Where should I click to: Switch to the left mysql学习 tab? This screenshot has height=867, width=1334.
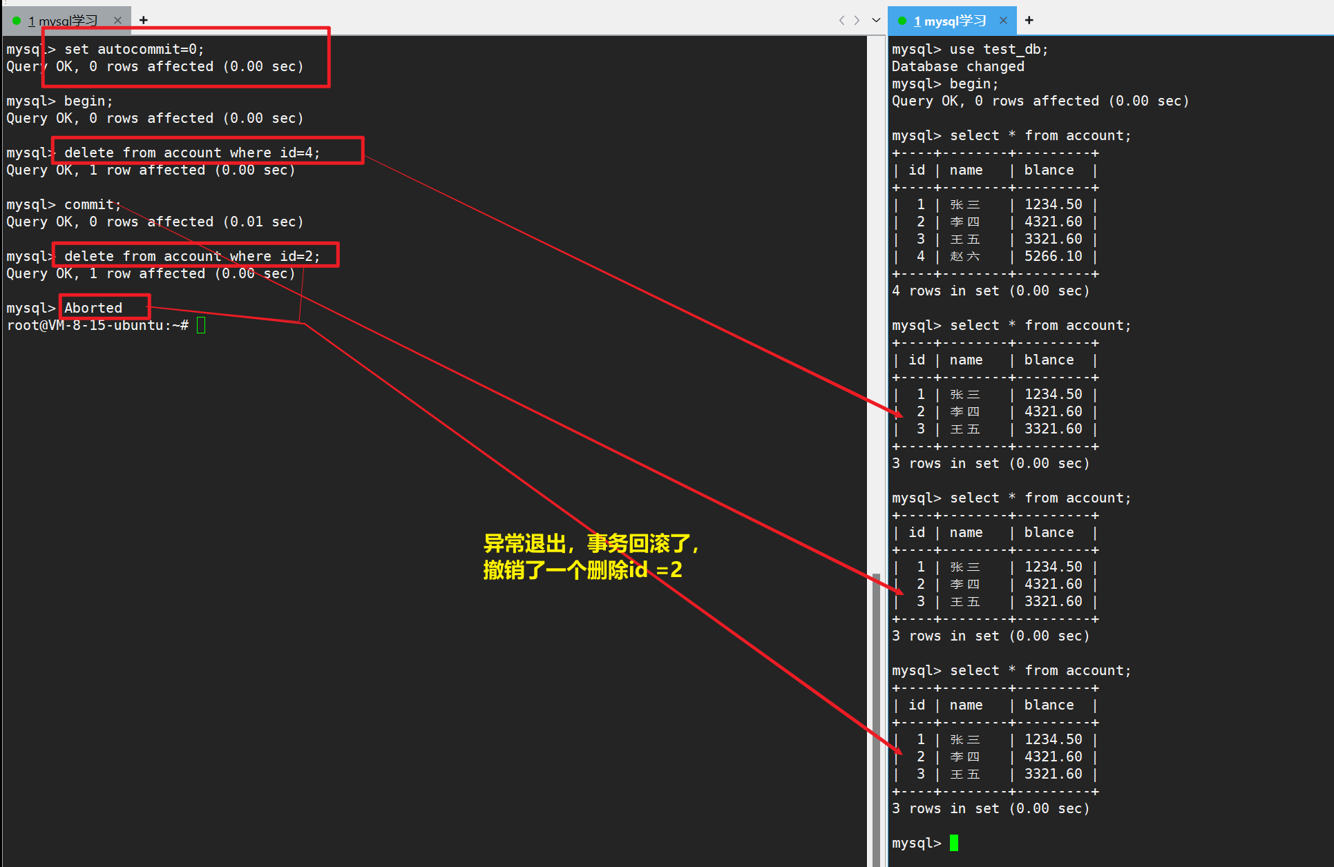pos(64,21)
